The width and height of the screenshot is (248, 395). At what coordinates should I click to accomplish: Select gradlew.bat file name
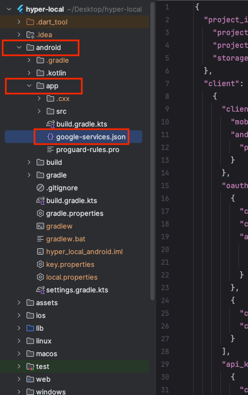[66, 239]
